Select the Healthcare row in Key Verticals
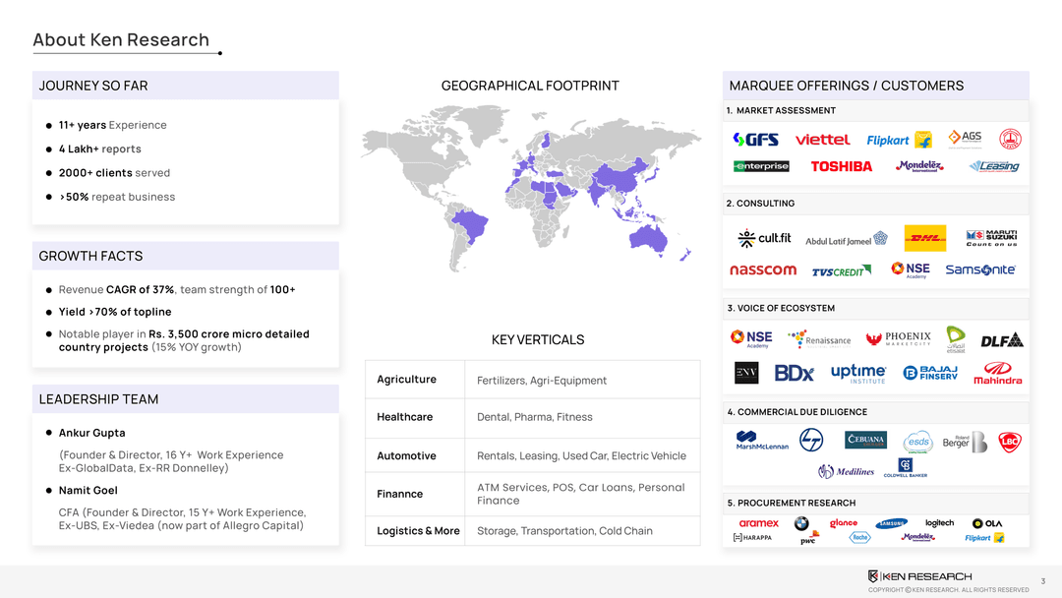The image size is (1062, 598). pyautogui.click(x=404, y=417)
